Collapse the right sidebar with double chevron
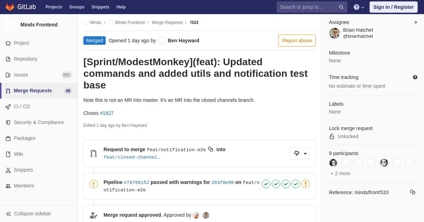Screen dimensions: 424x222 coord(416,22)
